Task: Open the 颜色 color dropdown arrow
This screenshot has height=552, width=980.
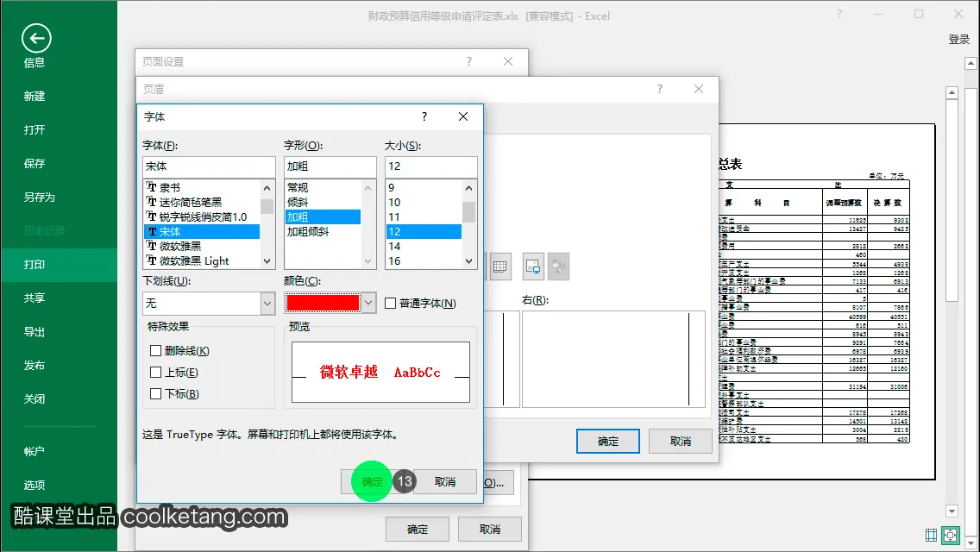Action: point(368,304)
